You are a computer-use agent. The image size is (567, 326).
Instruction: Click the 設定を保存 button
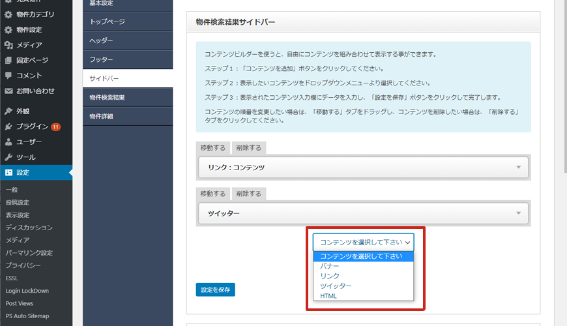click(215, 289)
